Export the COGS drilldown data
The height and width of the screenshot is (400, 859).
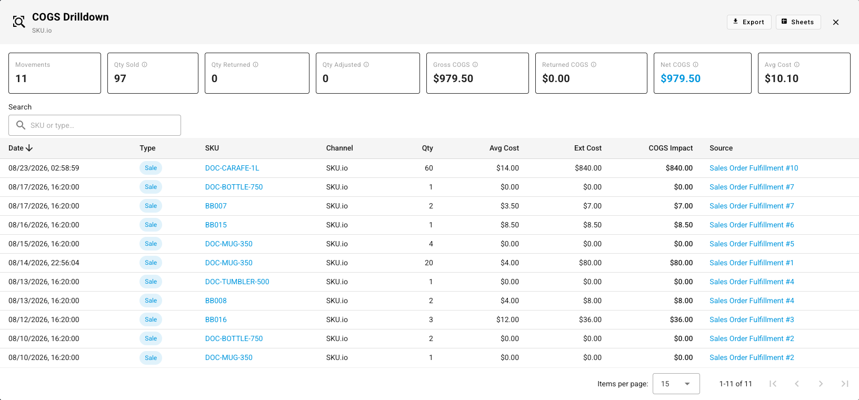click(x=749, y=22)
